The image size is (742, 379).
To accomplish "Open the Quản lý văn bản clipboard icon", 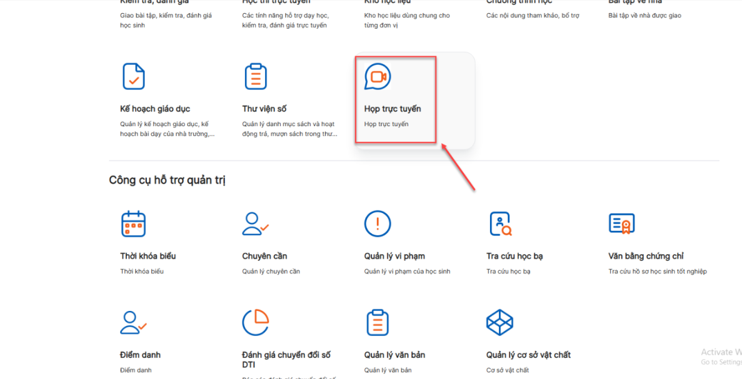I will (378, 322).
